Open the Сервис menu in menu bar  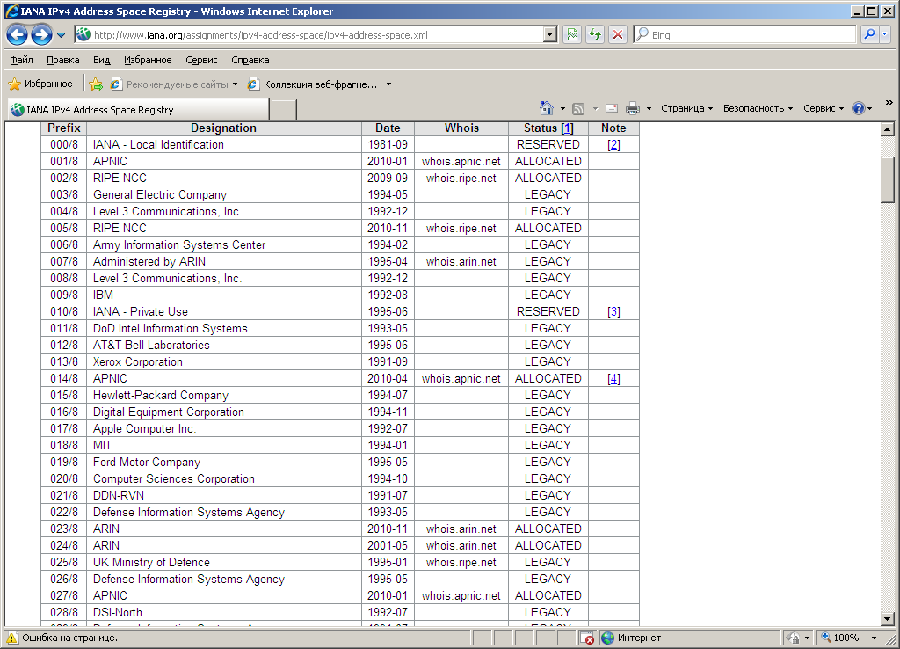pyautogui.click(x=201, y=60)
